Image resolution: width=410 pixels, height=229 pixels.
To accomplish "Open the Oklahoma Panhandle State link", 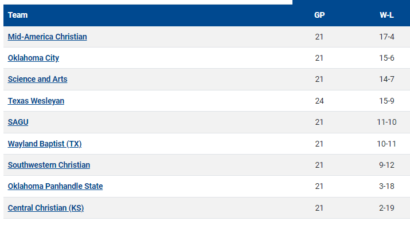I will [55, 186].
